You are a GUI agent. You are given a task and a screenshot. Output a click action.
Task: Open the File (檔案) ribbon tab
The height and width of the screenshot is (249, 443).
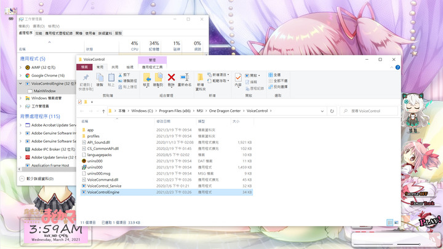[84, 67]
